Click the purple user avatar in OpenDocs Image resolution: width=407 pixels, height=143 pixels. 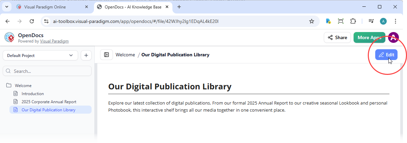click(x=393, y=37)
